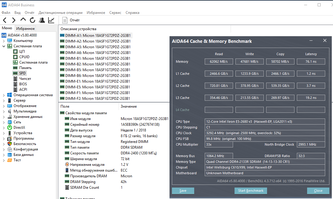333x199 pixels.
Task: Select the ЦП tree icon
Action: click(15, 52)
